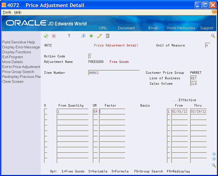Screen dimensions: 218x176
Task: Click the green plus add icon
Action: [91, 36]
